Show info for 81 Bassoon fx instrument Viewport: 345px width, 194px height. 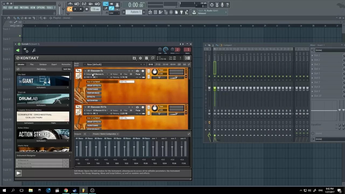(143, 71)
